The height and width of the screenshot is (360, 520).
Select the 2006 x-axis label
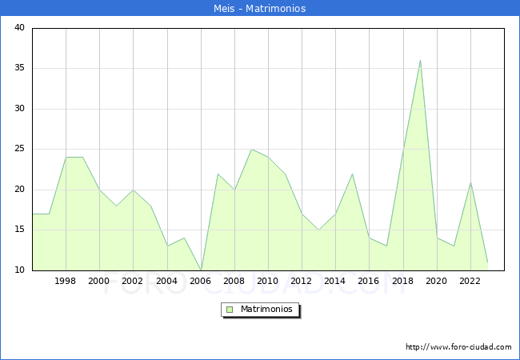pos(200,281)
